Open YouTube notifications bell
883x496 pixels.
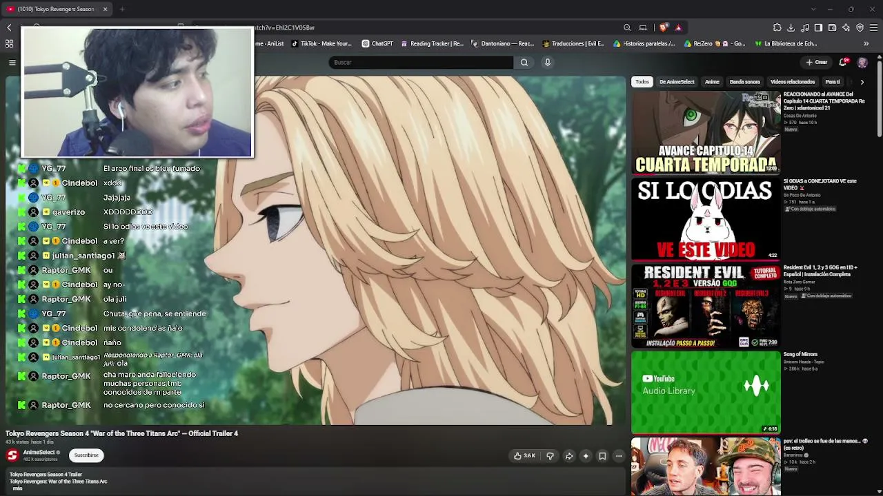pos(844,62)
